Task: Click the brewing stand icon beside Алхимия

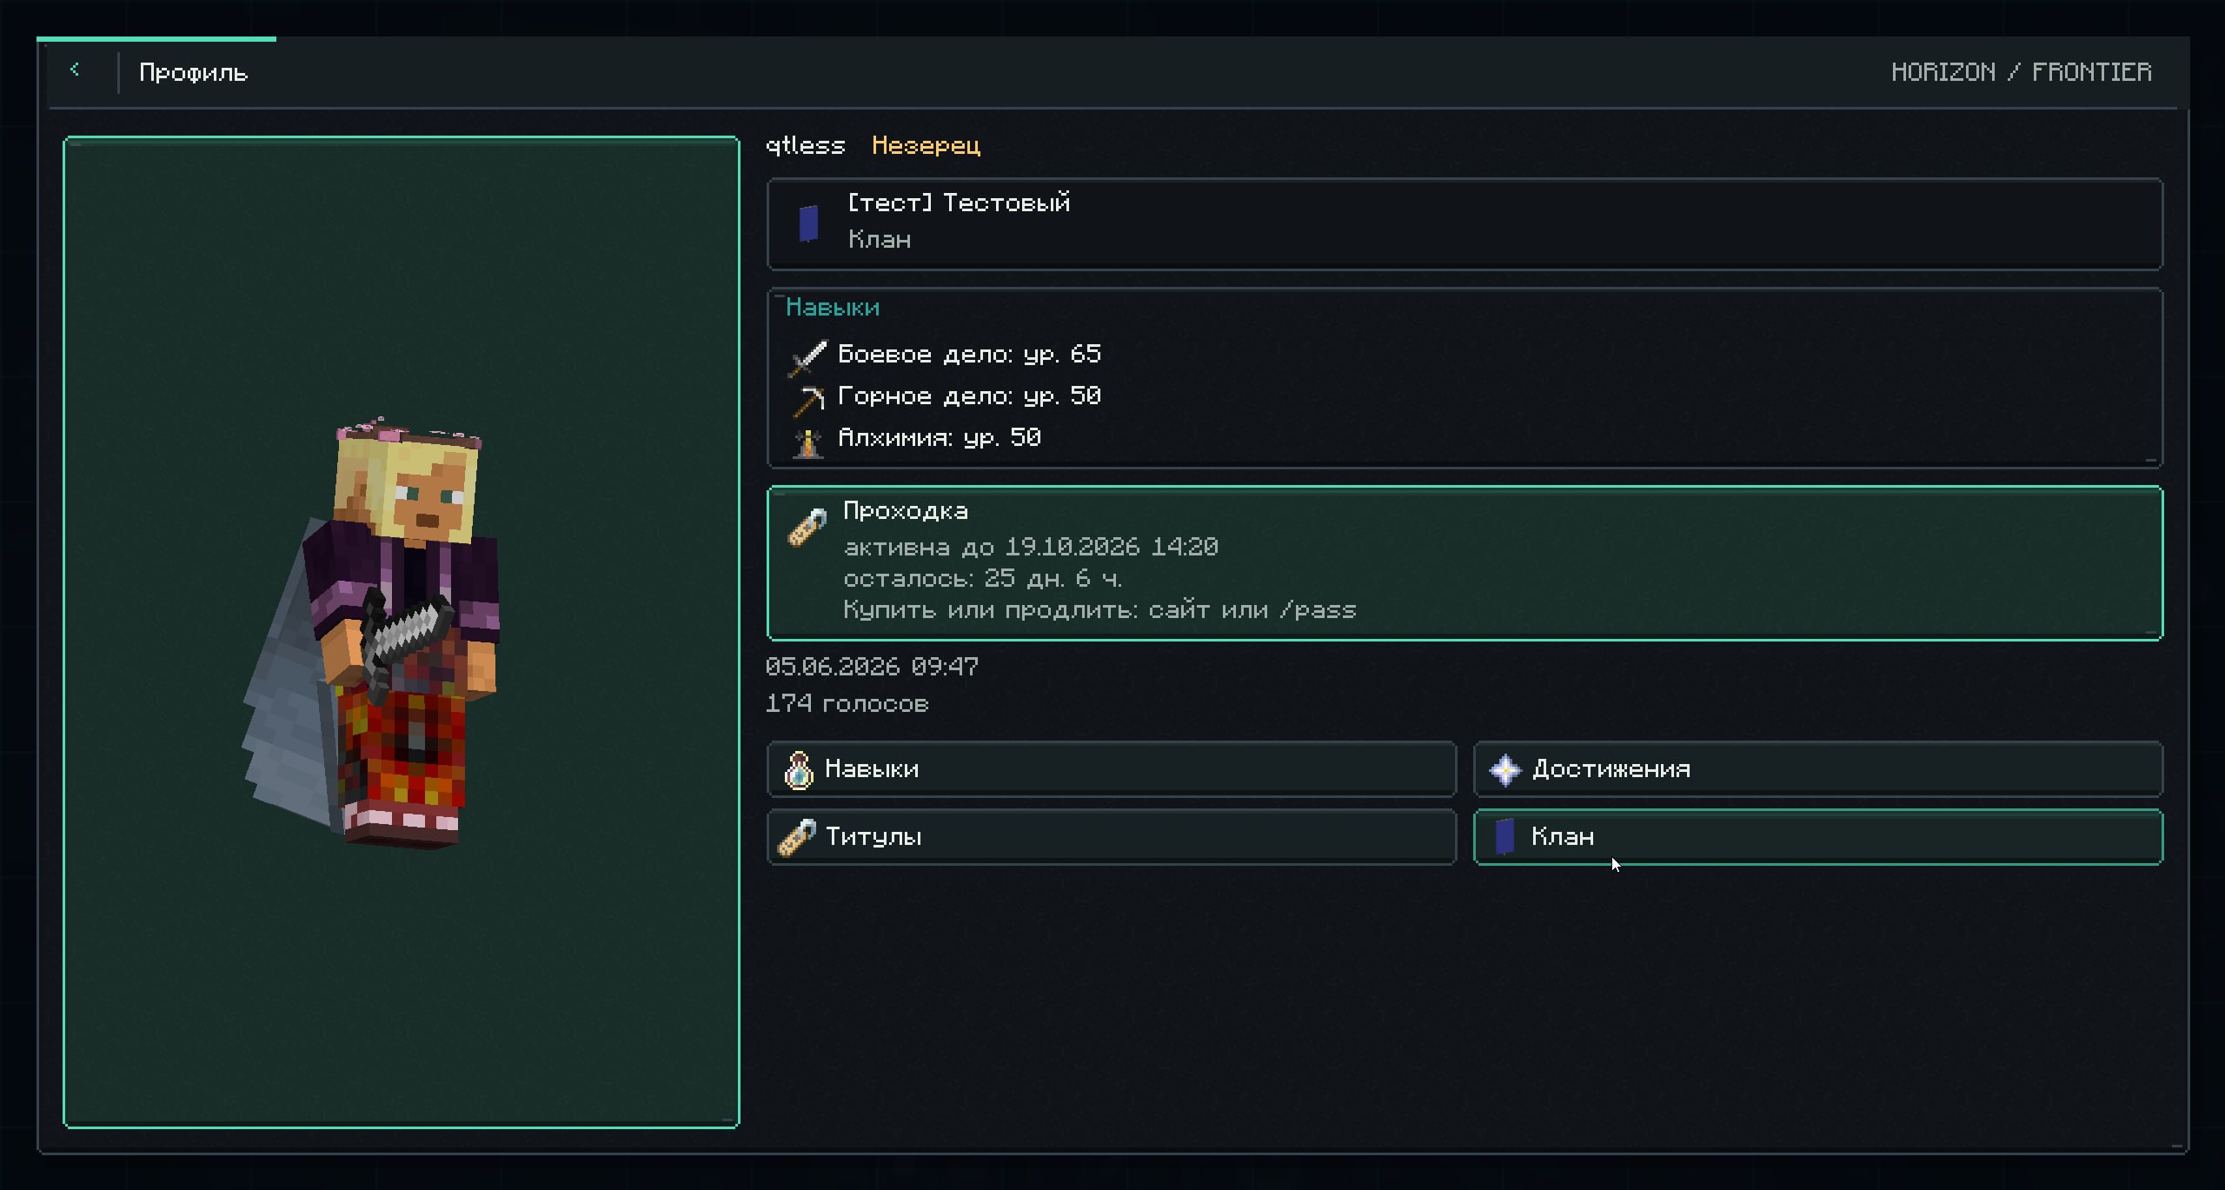Action: 808,442
